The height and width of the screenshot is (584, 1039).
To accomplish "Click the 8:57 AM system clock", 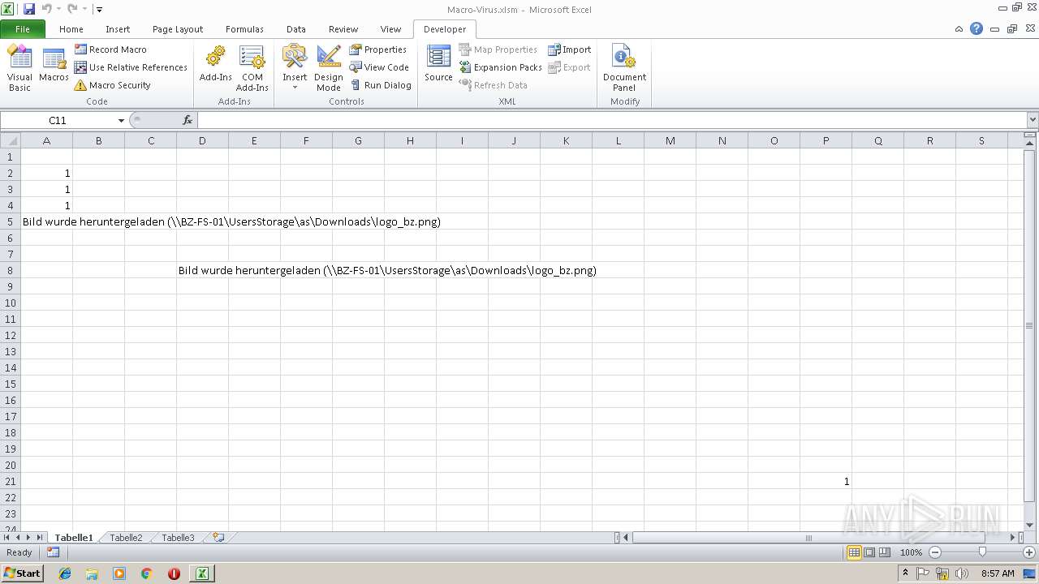I will tap(998, 573).
